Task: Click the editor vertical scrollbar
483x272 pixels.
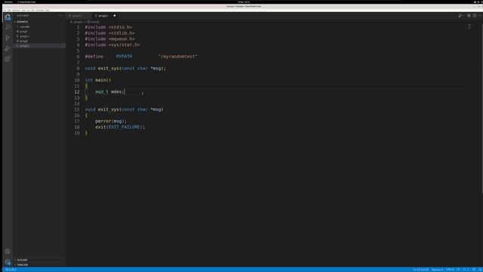Action: click(481, 108)
